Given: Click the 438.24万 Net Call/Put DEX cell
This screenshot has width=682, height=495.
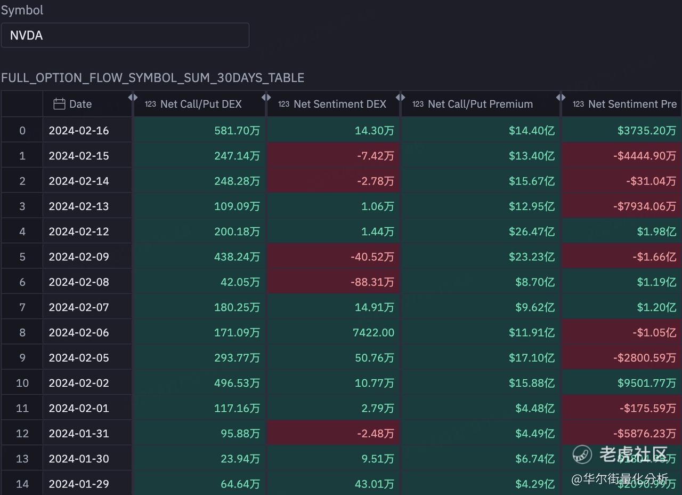Looking at the screenshot, I should tap(199, 257).
